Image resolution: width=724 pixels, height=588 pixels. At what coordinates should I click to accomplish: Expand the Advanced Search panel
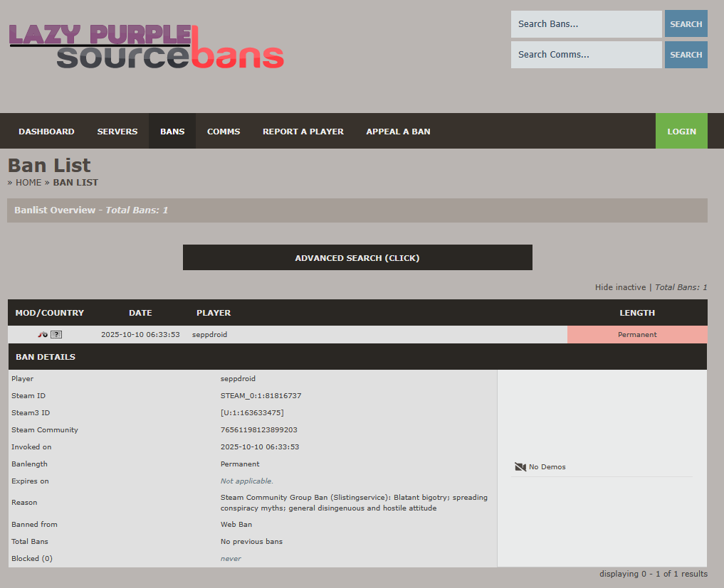pos(357,258)
